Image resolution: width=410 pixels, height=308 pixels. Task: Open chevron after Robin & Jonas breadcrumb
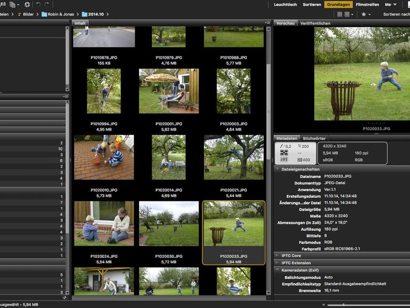78,14
